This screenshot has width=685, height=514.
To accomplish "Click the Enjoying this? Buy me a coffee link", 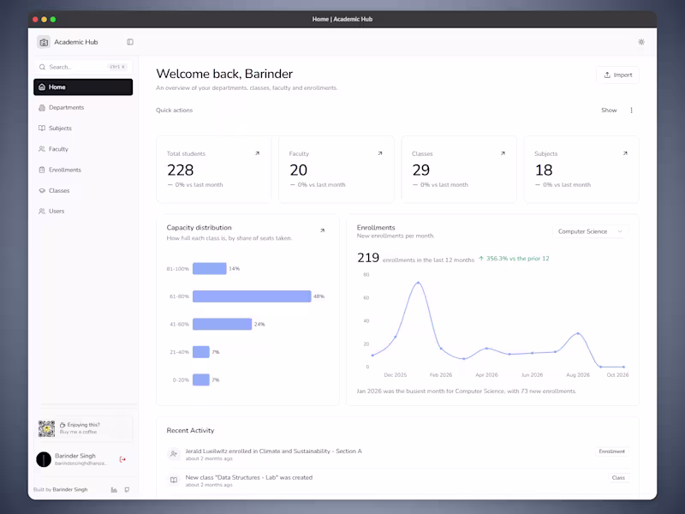I will (83, 428).
